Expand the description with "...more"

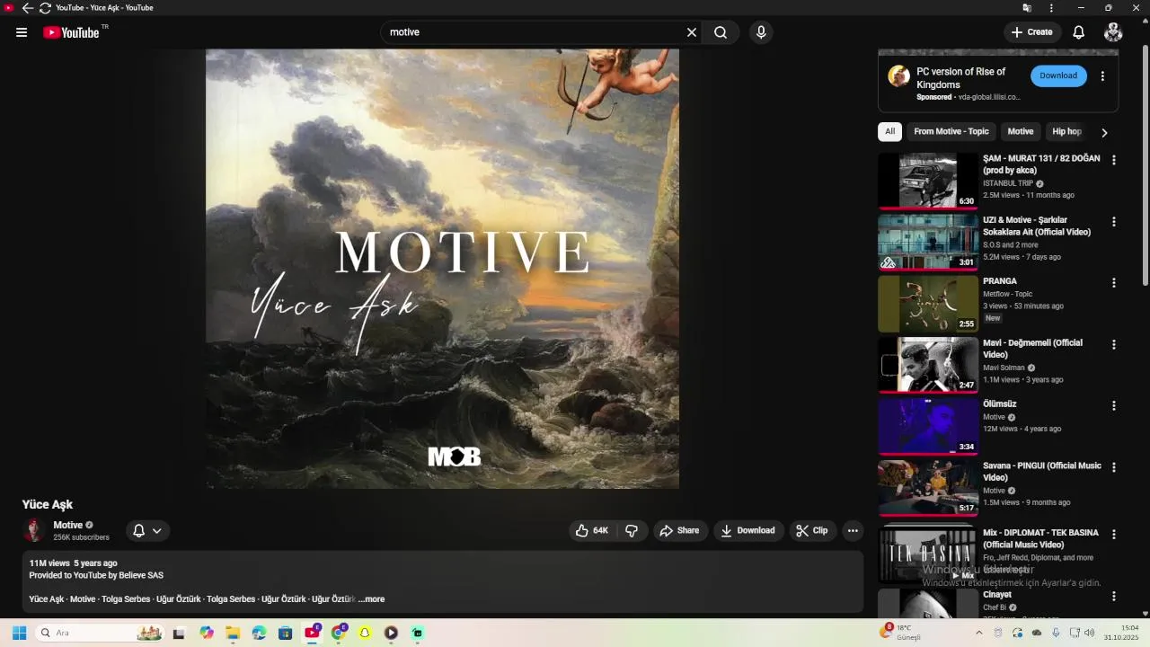(x=371, y=599)
